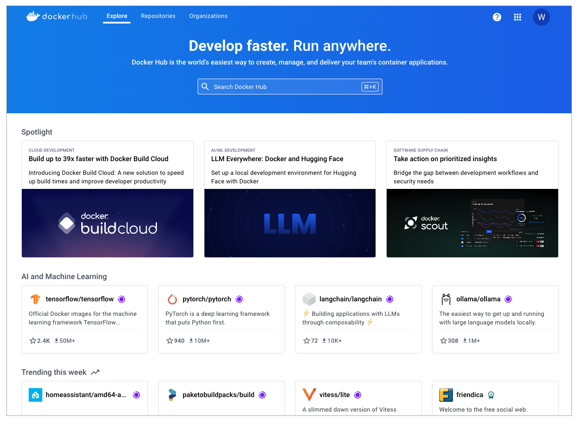This screenshot has height=421, width=577.
Task: Open ollama/ollama repository
Action: [x=478, y=299]
